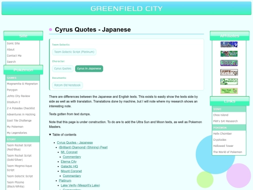Jump to Lake Verity (Mesprit's Lake)
Viewport: 253px width, 190px height.
coord(81,185)
